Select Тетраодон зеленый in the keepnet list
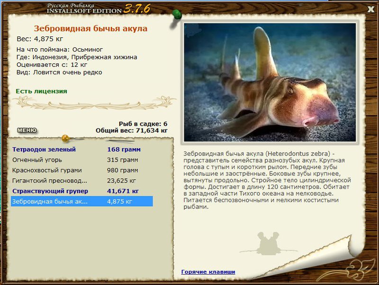Image resolution: width=379 pixels, height=285 pixels. 82,149
